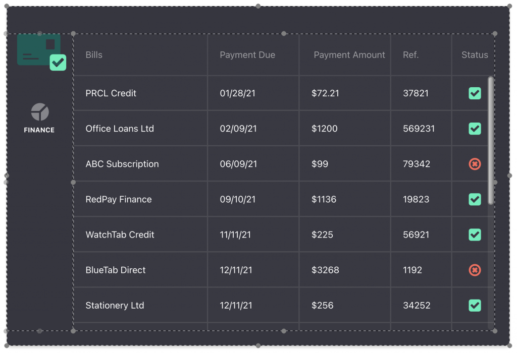Toggle the PRCL Credit status checkbox
Image resolution: width=517 pixels, height=353 pixels.
tap(475, 93)
